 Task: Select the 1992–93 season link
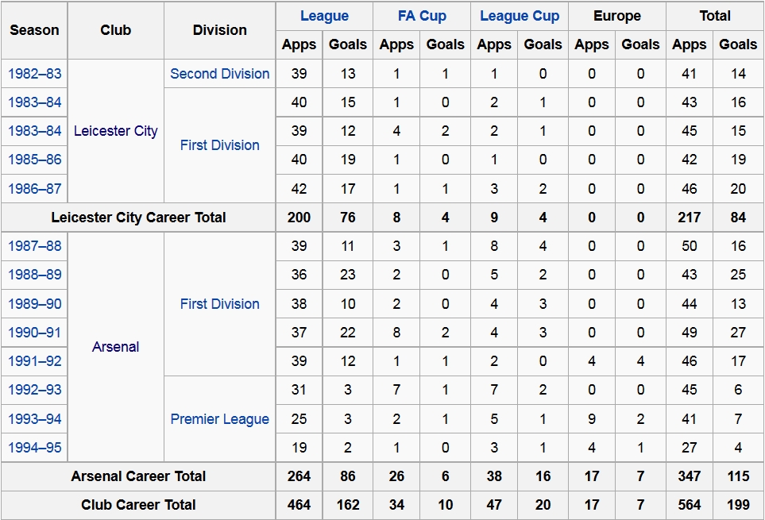click(x=35, y=390)
